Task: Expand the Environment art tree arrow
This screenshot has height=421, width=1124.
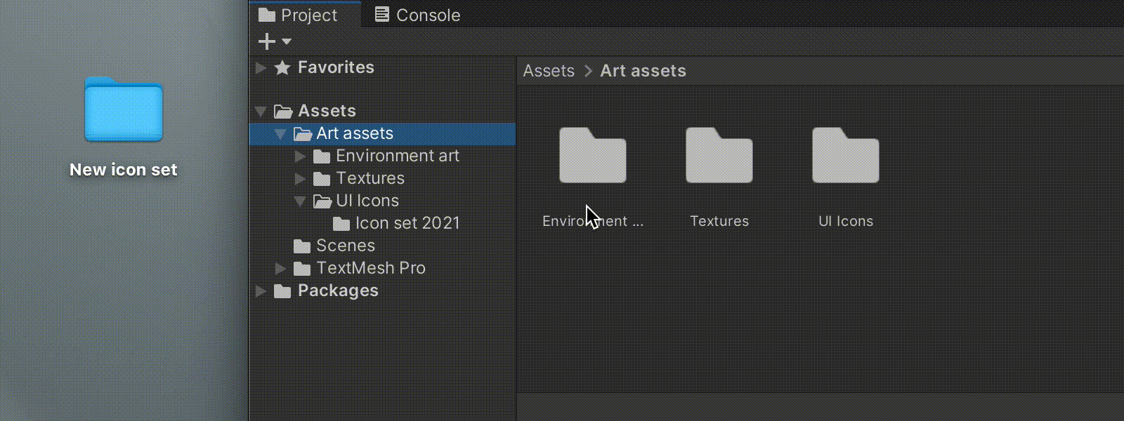Action: (x=300, y=156)
